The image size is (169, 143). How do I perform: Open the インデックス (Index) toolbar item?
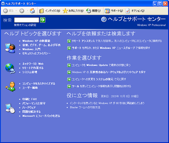point(49,11)
